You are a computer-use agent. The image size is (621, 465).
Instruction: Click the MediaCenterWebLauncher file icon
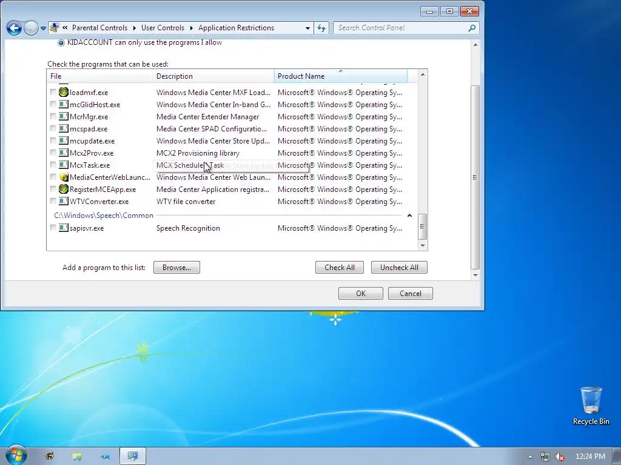point(63,177)
